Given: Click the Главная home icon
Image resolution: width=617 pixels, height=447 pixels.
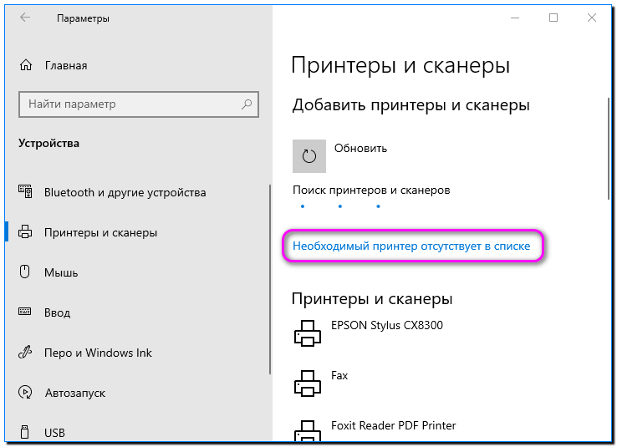Looking at the screenshot, I should 26,65.
